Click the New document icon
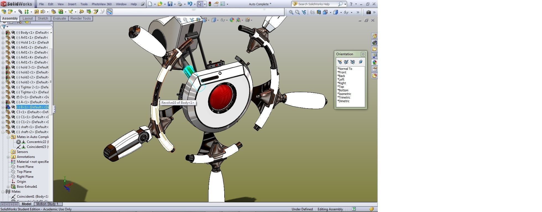Screen dimensions: 542x212 click(150, 4)
